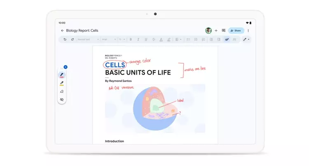Open the Normal text style dropdown
This screenshot has height=166, width=309.
[88, 40]
